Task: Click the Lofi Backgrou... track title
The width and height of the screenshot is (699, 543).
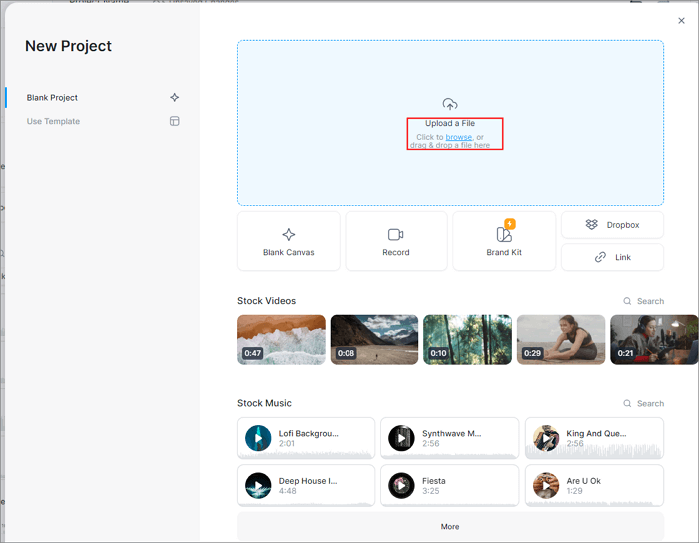Action: (308, 433)
